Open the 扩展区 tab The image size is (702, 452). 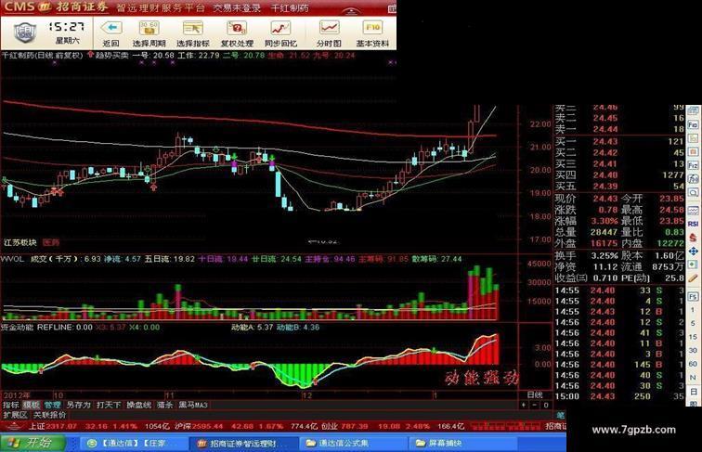click(15, 415)
